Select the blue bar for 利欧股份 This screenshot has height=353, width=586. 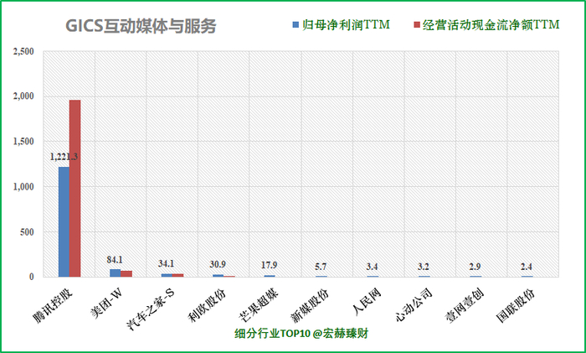218,276
